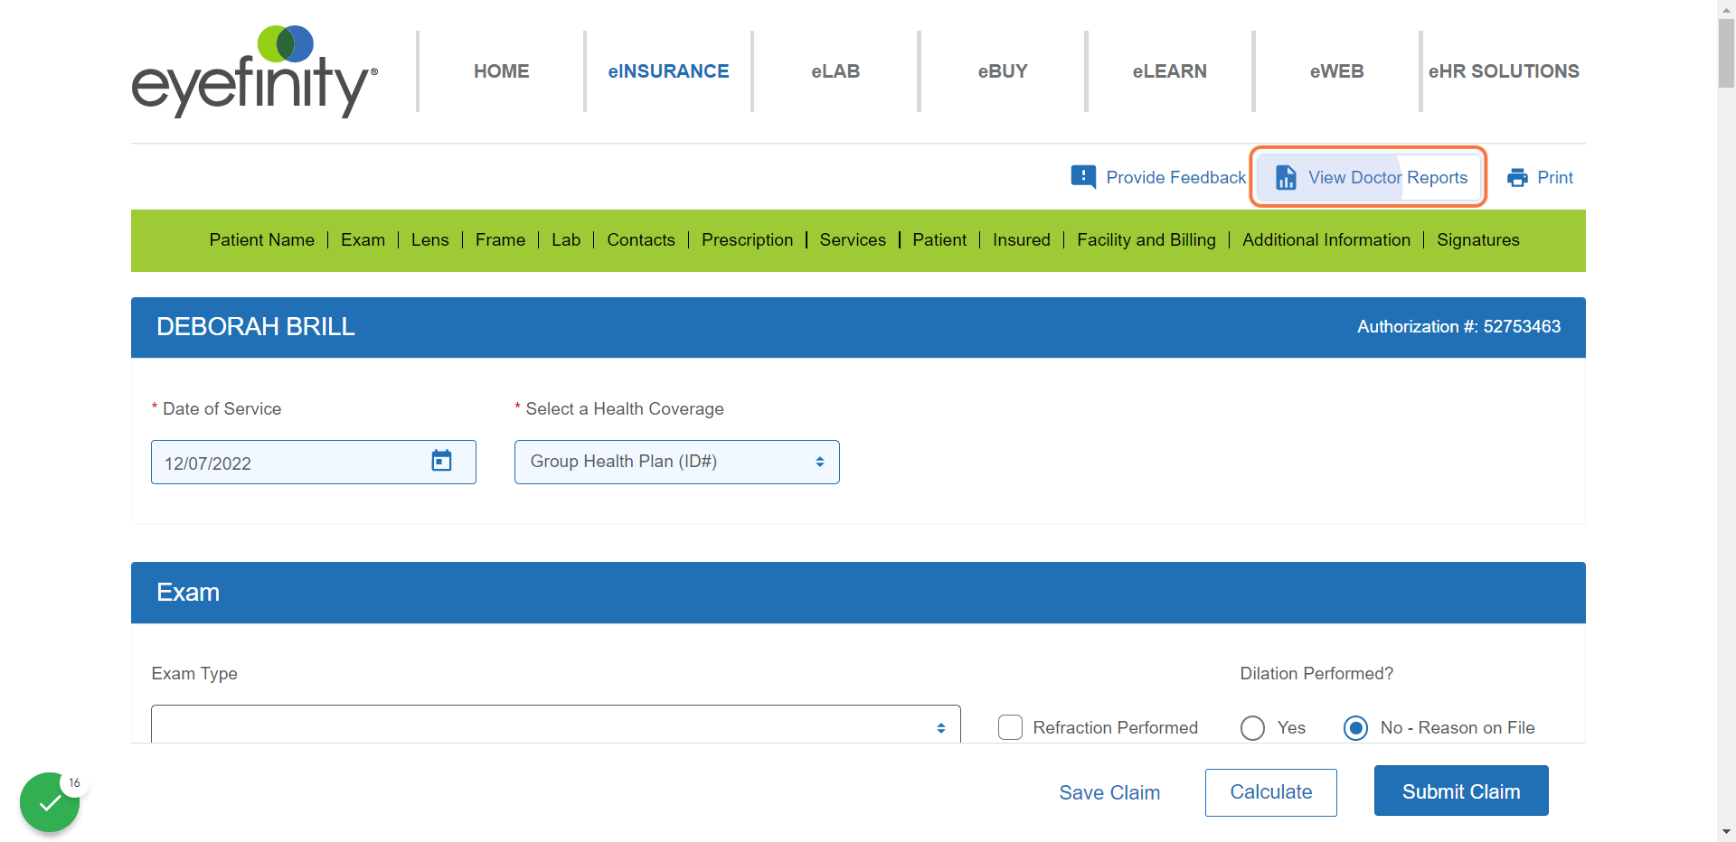Jump to Additional Information section
Screen dimensions: 1736x842
pyautogui.click(x=1326, y=239)
